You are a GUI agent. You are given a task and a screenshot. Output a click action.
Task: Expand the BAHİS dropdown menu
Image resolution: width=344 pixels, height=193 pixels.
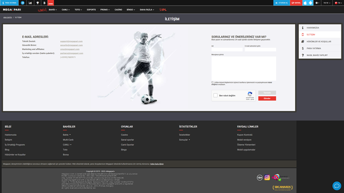[x=53, y=10]
